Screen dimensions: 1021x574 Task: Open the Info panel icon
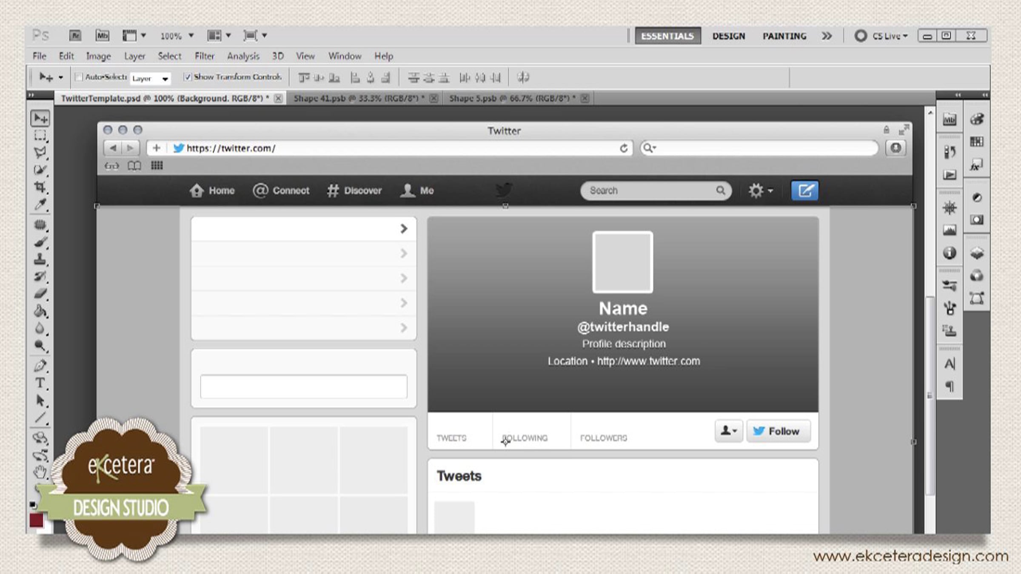(x=950, y=253)
